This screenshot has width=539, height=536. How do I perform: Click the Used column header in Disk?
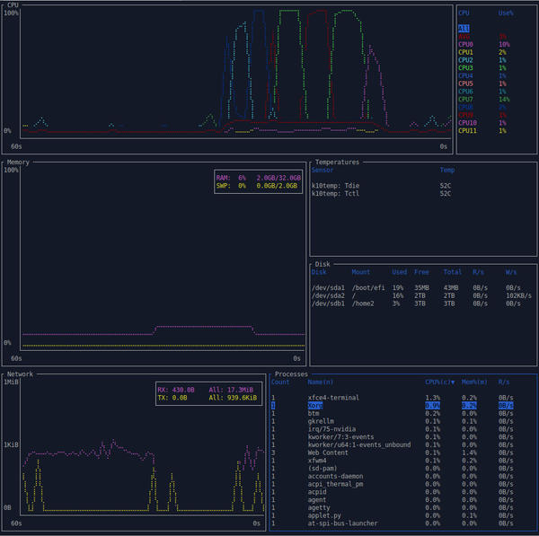(x=399, y=272)
